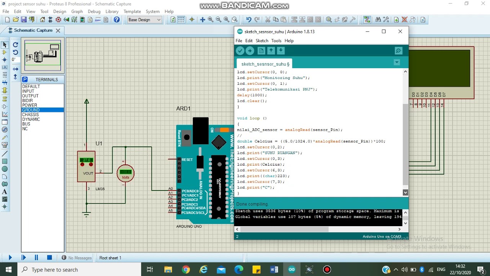Screen dimensions: 490x276
Task: Select the Component Mode tool
Action: (5, 52)
